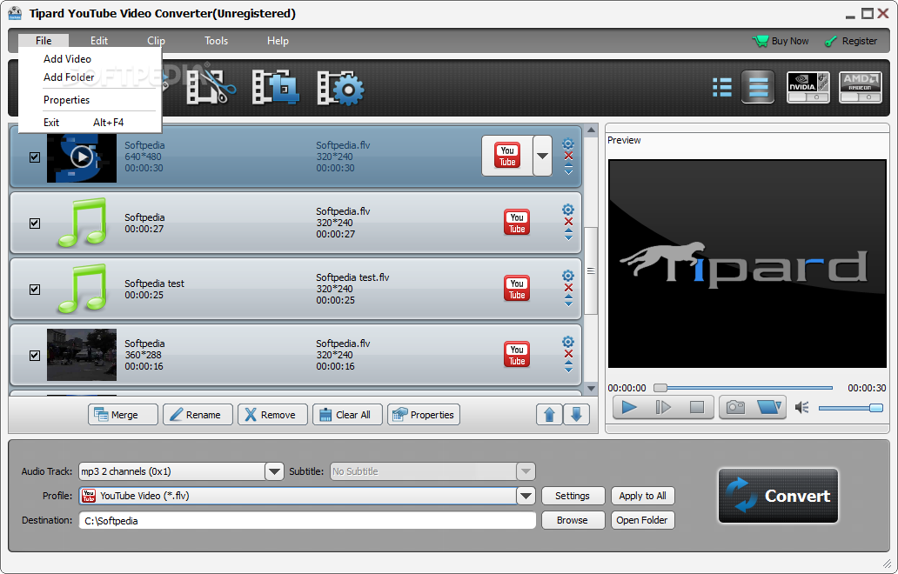Take snapshot with camera icon

pos(735,407)
